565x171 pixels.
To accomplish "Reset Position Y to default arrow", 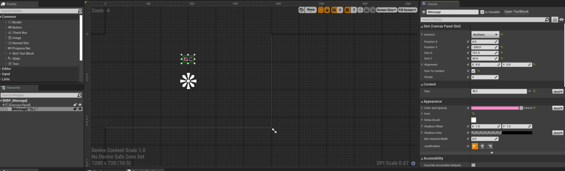I will coord(502,47).
